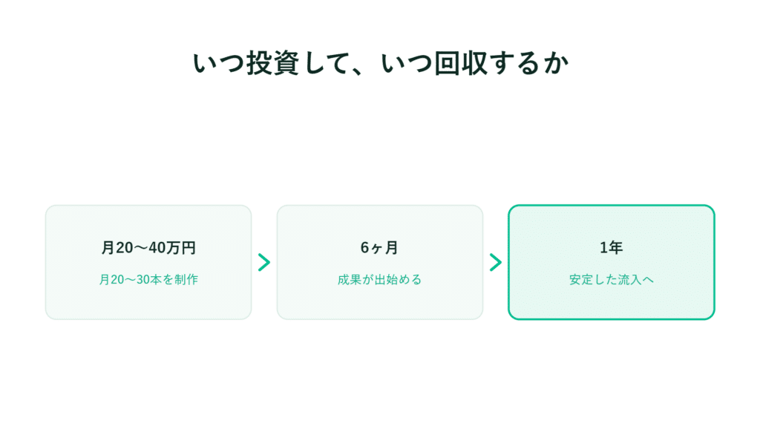Pick the highlighted green-bordered 1年 card
760x441 pixels.
point(612,262)
